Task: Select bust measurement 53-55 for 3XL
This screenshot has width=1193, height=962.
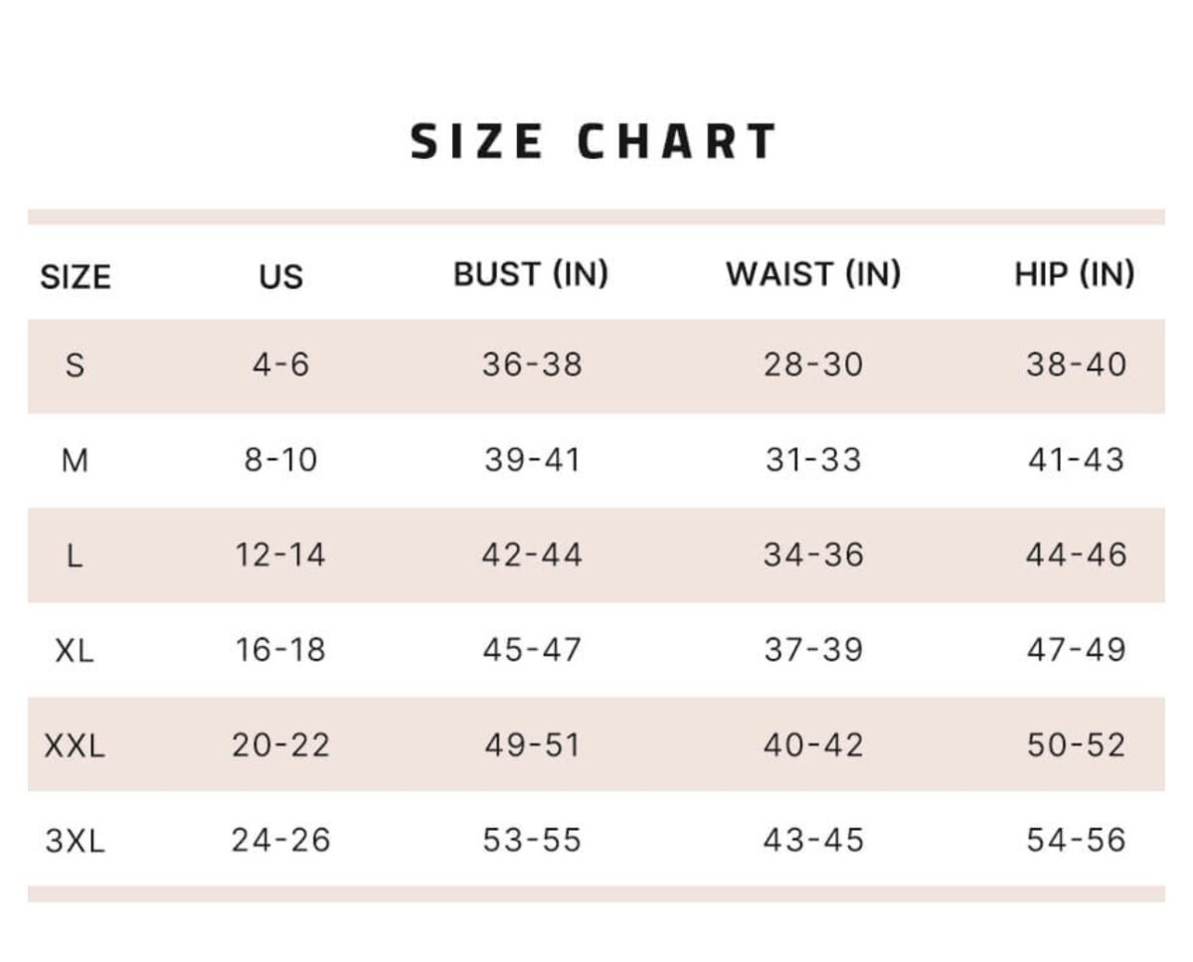Action: pos(532,841)
